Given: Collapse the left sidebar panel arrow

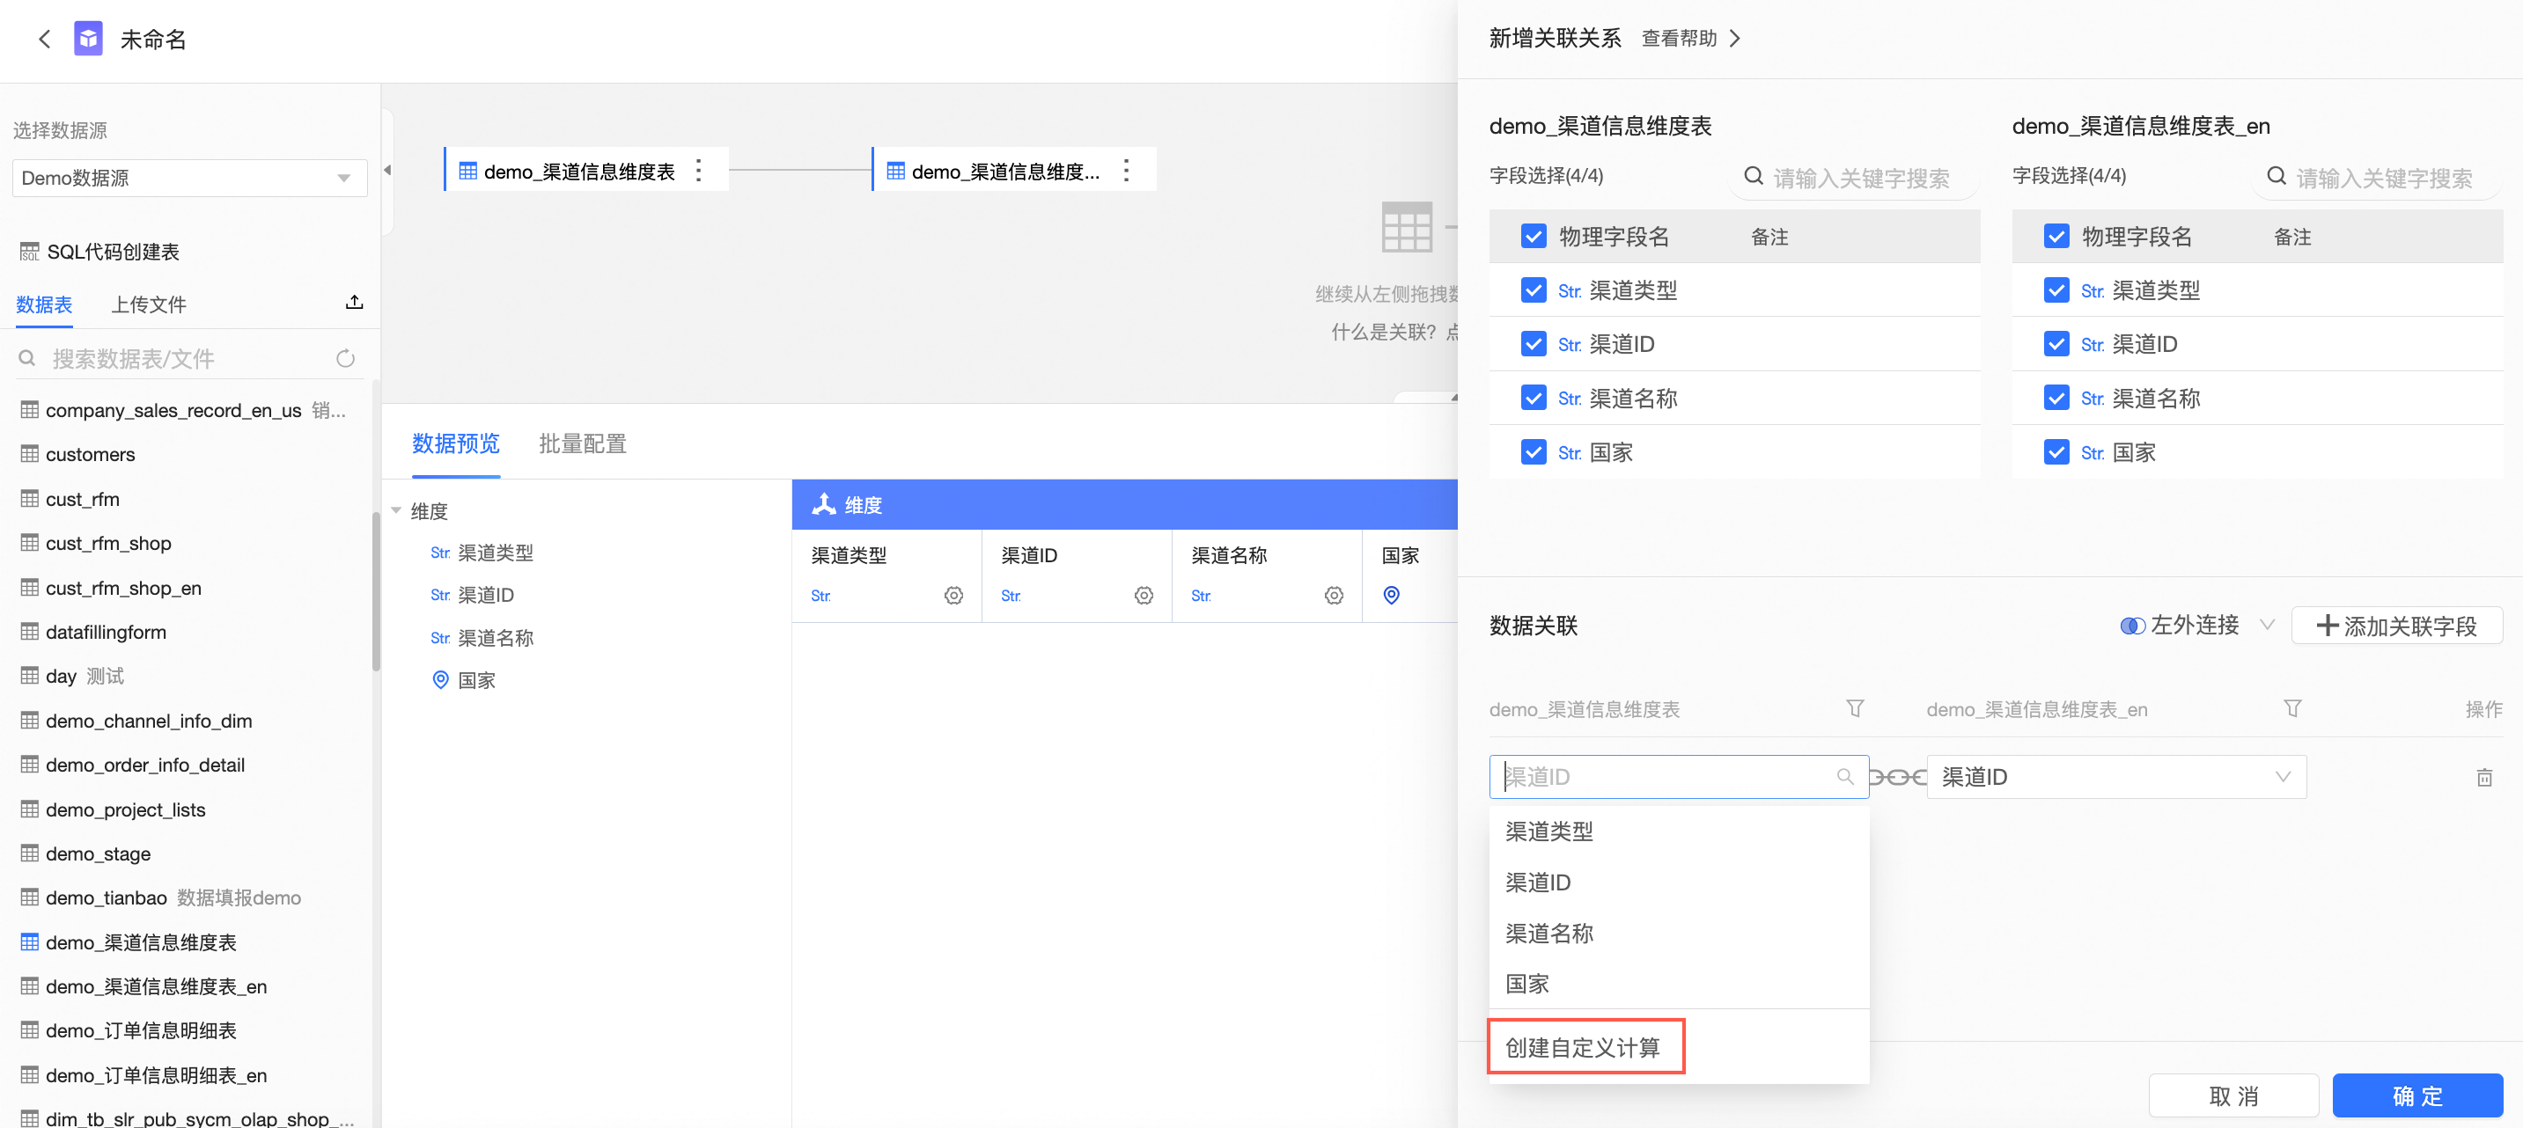Looking at the screenshot, I should [388, 171].
